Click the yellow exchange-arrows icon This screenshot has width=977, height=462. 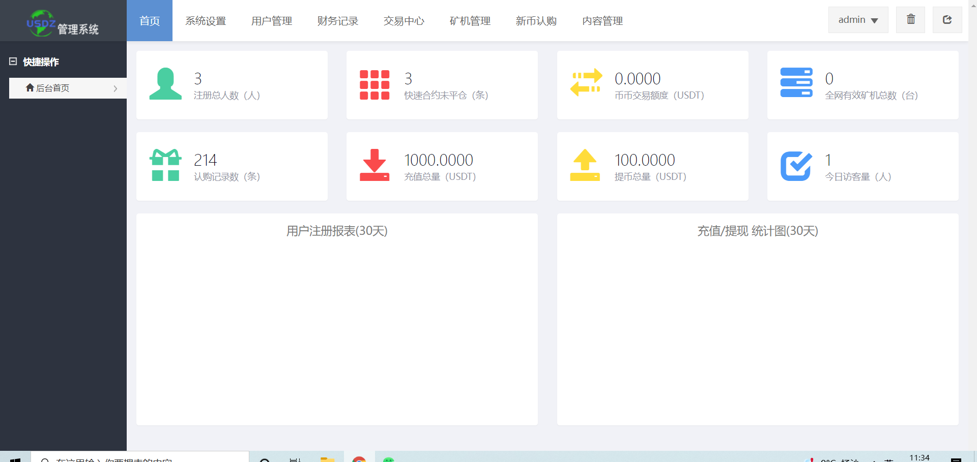(x=586, y=82)
